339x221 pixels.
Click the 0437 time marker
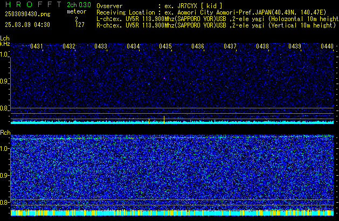[230, 46]
